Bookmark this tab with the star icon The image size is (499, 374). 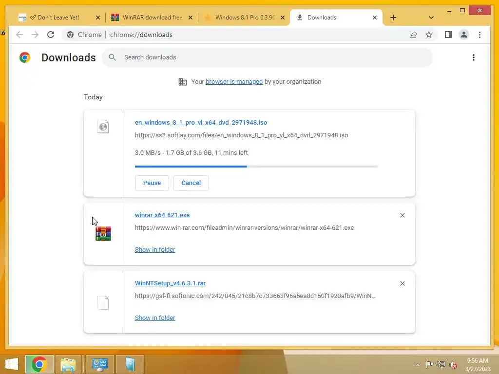(429, 35)
